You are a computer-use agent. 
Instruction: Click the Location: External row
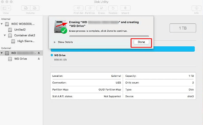pyautogui.click(x=86, y=76)
